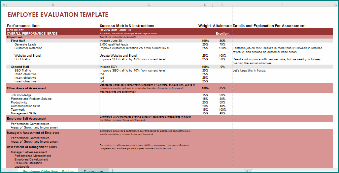The image size is (339, 173).
Task: Select the 75% attainment cell
Action: click(x=222, y=44)
